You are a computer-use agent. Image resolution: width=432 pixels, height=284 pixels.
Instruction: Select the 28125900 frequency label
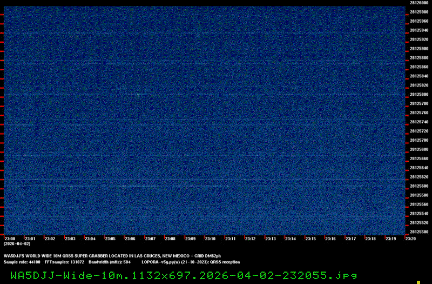[x=419, y=49]
